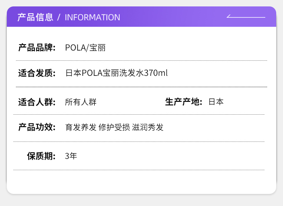Click the 育发养发 benefit text
283x206 pixels.
[x=81, y=128]
